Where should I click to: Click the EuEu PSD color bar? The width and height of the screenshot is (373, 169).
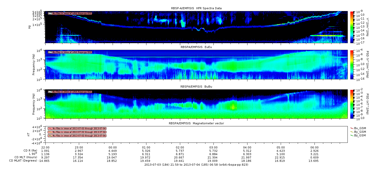click(352, 64)
